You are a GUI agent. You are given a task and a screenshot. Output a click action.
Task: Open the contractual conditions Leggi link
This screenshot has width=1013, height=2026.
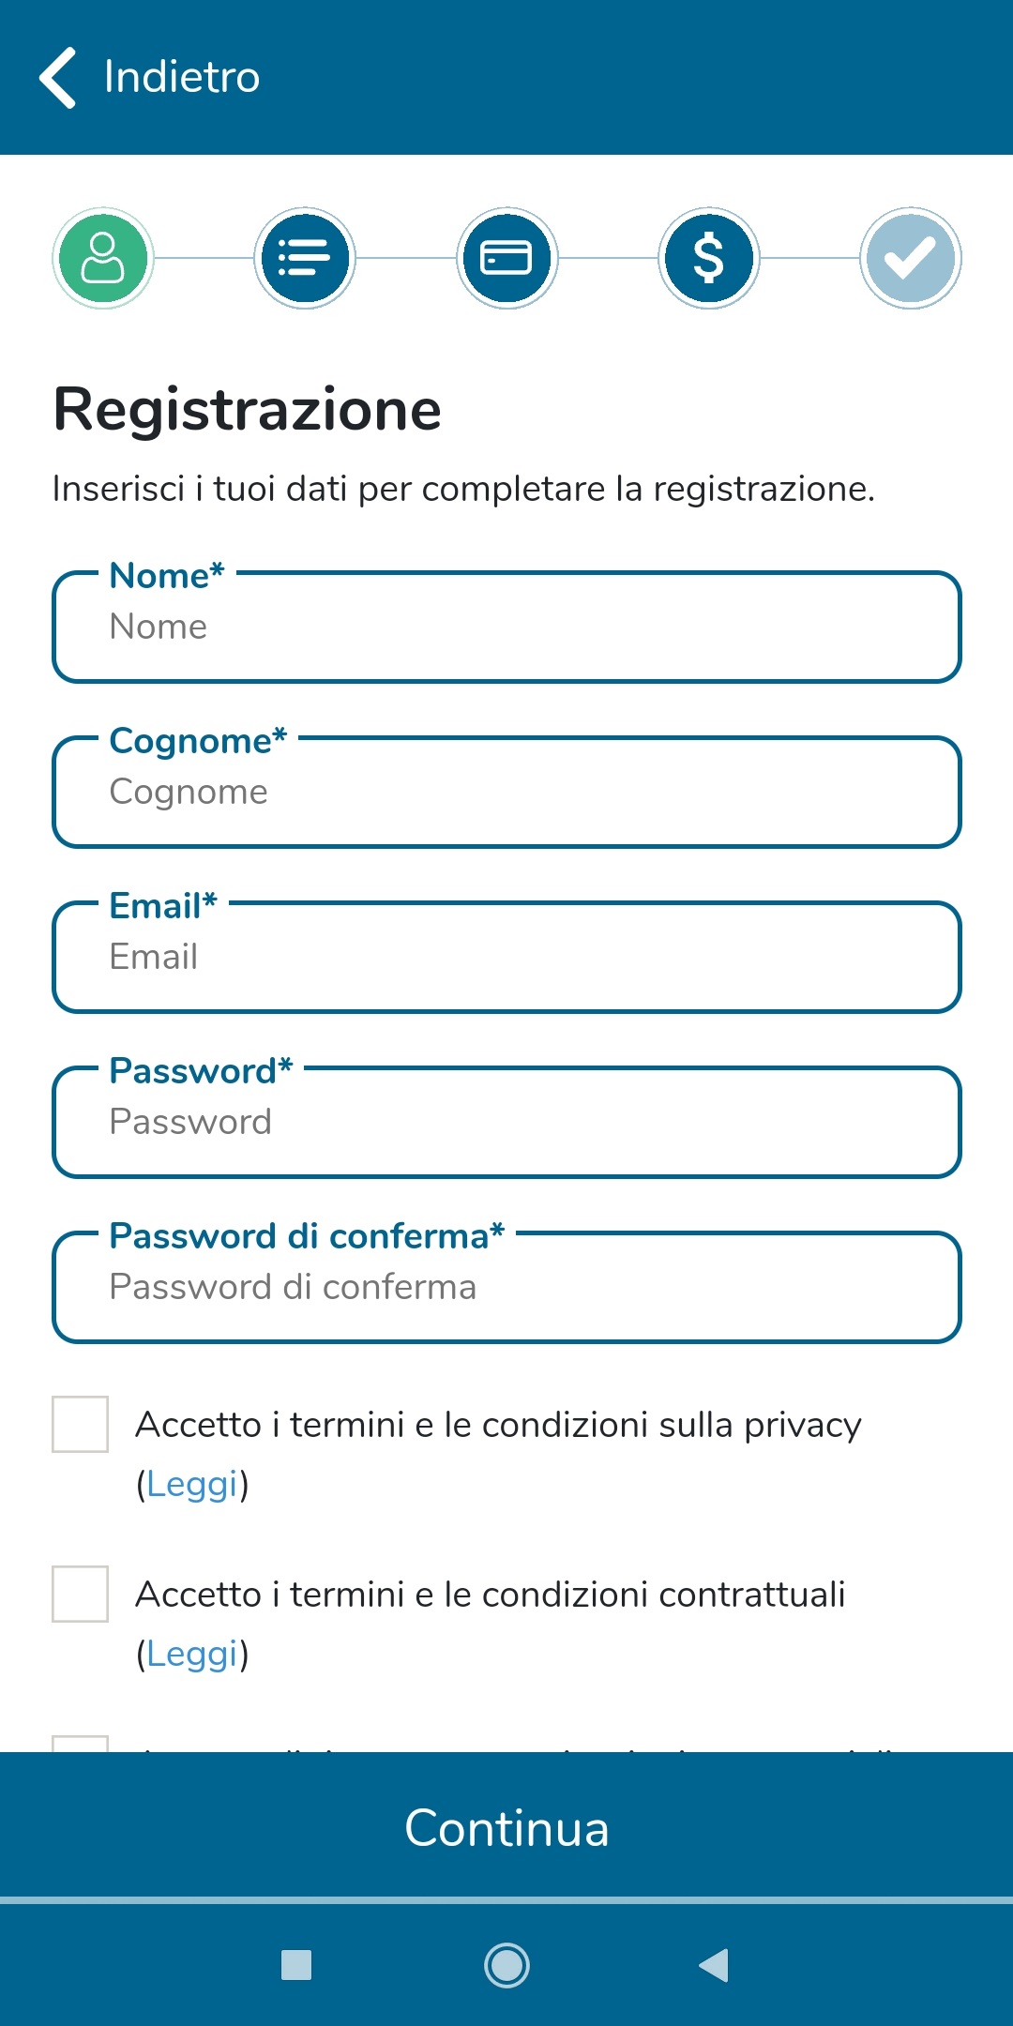coord(192,1654)
